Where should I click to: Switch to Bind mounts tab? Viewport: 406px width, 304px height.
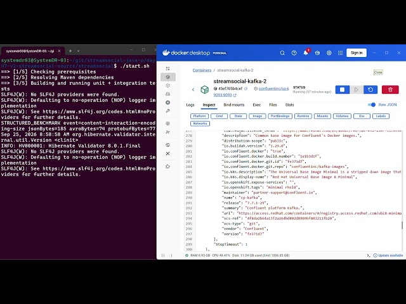tap(234, 104)
